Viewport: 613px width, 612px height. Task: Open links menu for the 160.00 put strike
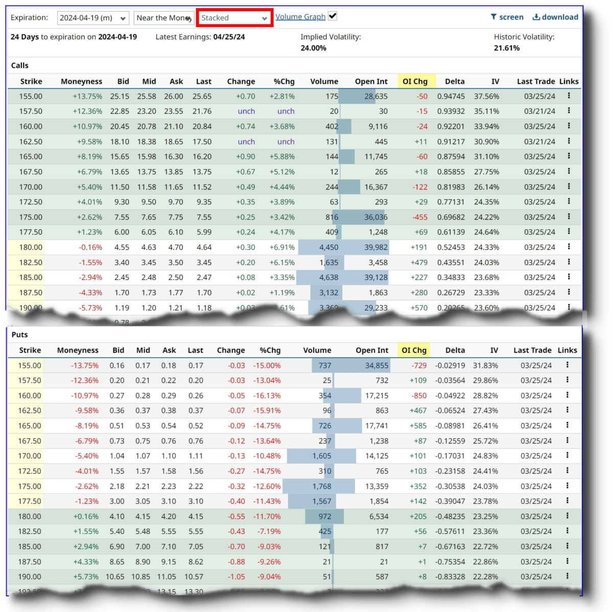point(568,395)
